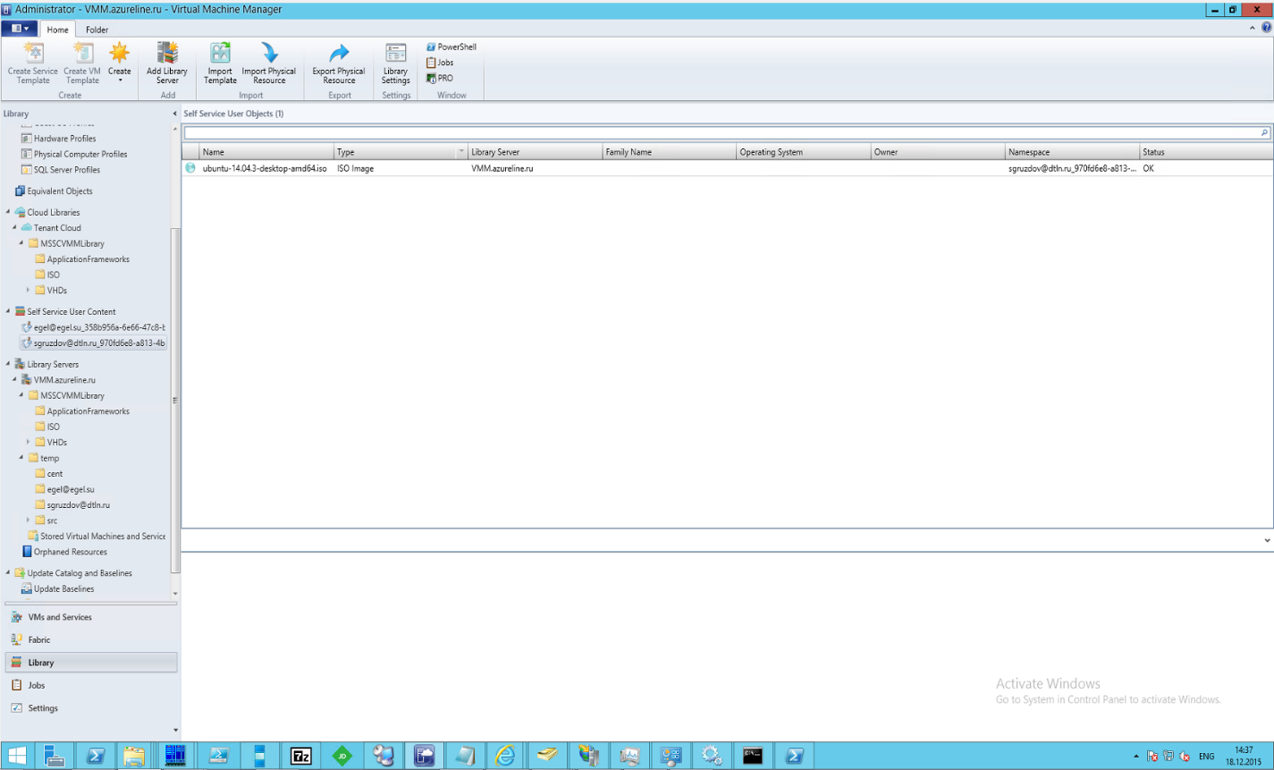The height and width of the screenshot is (770, 1274).
Task: Open the Fabric workspace
Action: (90, 639)
